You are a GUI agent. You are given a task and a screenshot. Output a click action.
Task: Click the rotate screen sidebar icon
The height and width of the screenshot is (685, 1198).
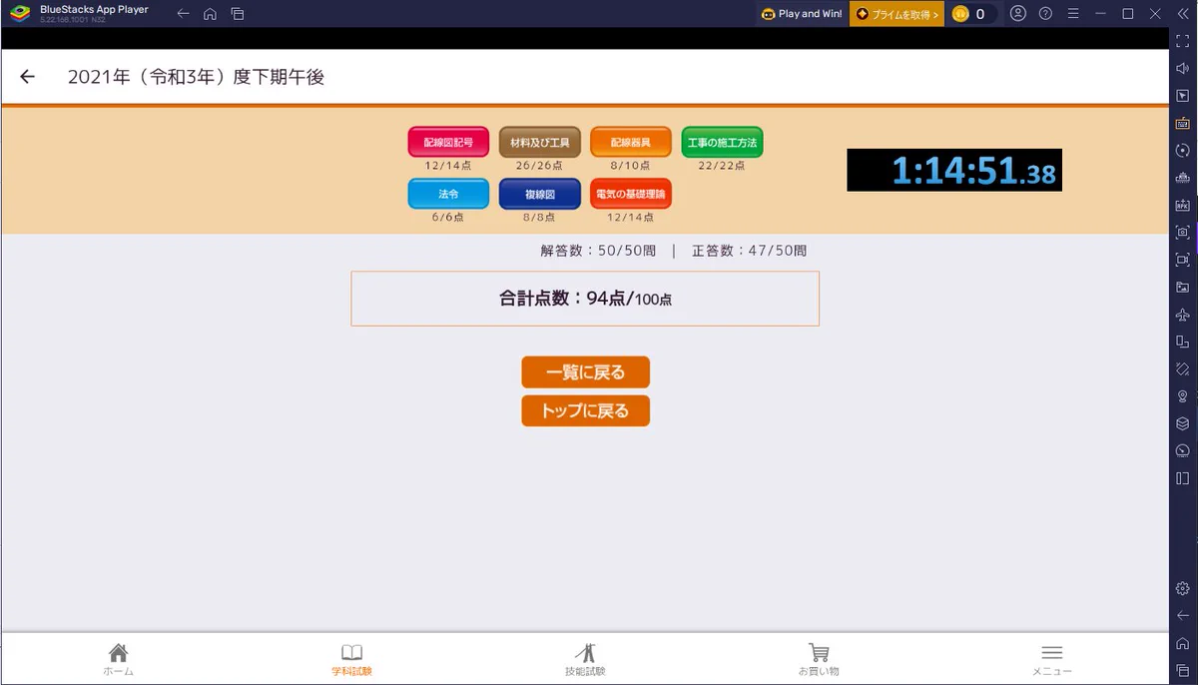tap(1183, 342)
